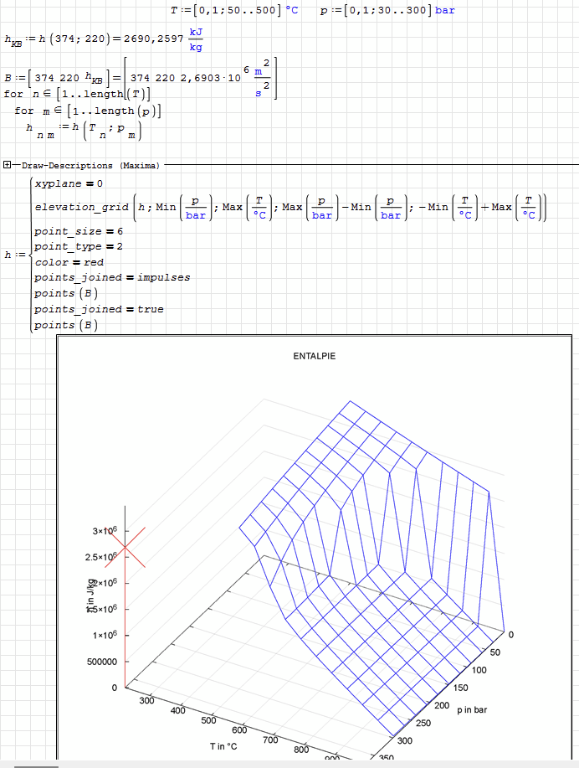Click the Draw-Descriptions (Maxima) region title
The height and width of the screenshot is (768, 579).
point(90,166)
